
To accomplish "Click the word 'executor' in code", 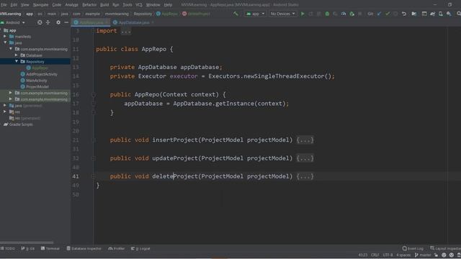I will point(184,76).
